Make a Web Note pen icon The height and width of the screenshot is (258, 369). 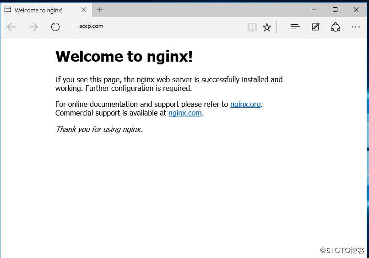315,27
